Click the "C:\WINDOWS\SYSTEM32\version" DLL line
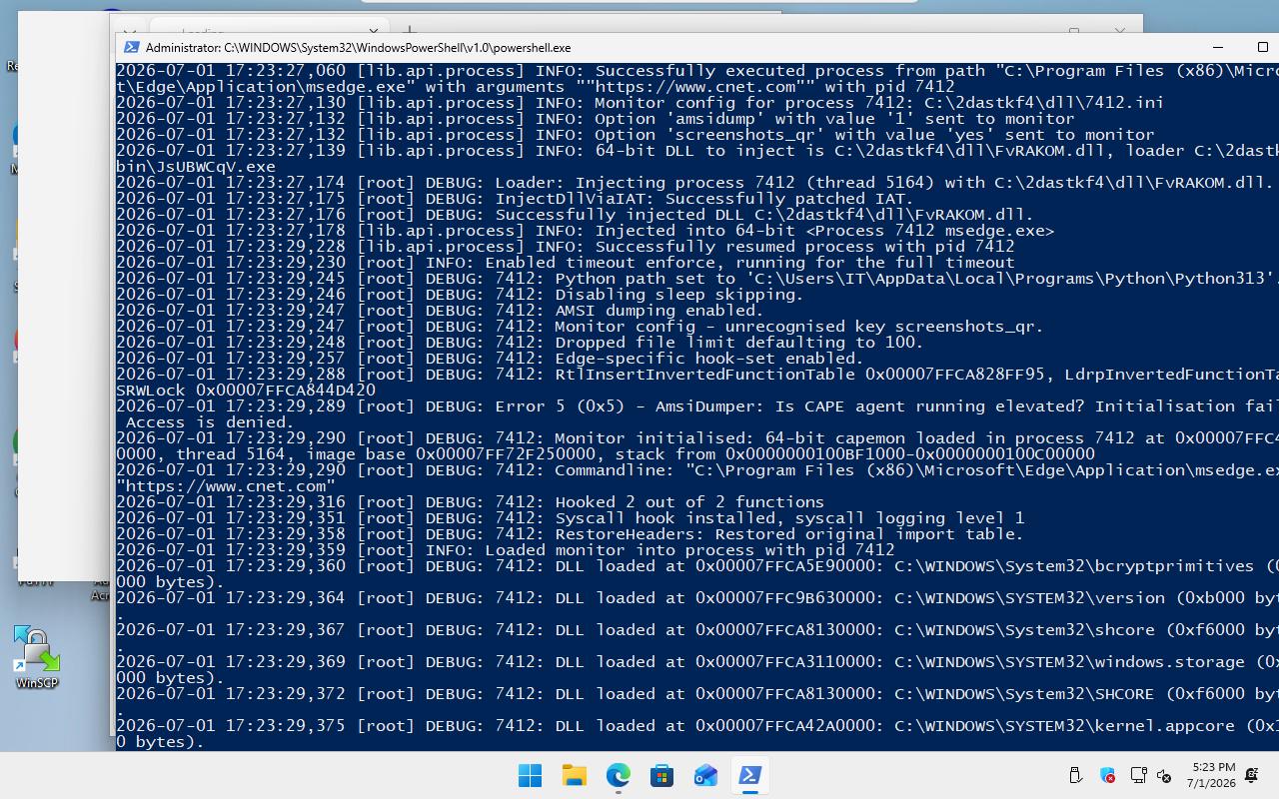 pyautogui.click(x=697, y=598)
